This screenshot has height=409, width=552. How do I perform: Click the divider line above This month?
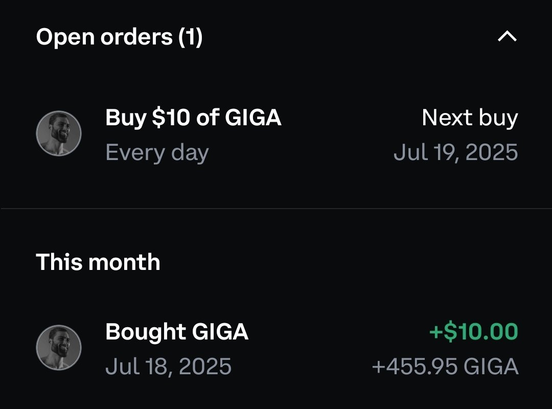(x=276, y=209)
